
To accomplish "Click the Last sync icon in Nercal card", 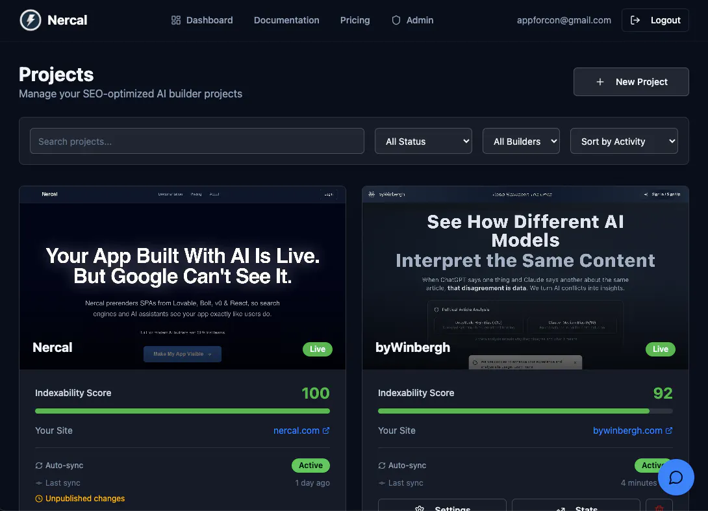I will click(39, 483).
